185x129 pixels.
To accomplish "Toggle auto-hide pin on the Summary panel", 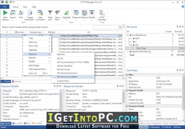I will click(x=177, y=70).
